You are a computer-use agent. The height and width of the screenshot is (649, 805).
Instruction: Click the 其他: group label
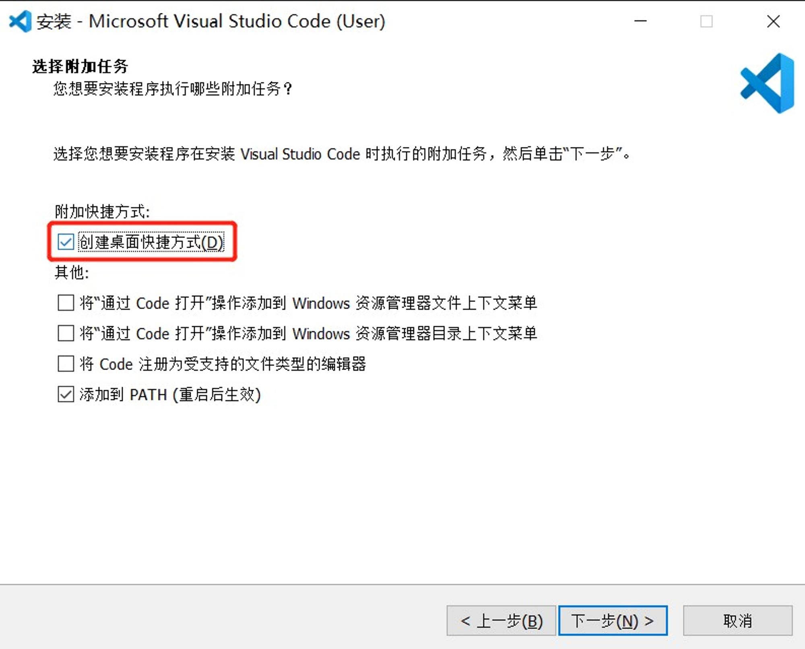click(72, 273)
